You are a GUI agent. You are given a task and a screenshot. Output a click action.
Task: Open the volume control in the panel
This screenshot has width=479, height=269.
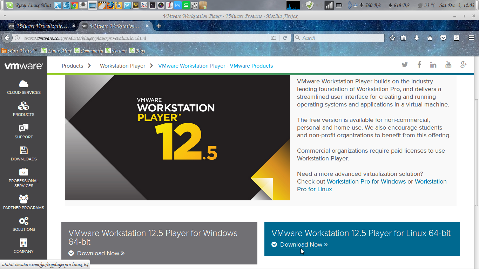coord(319,5)
